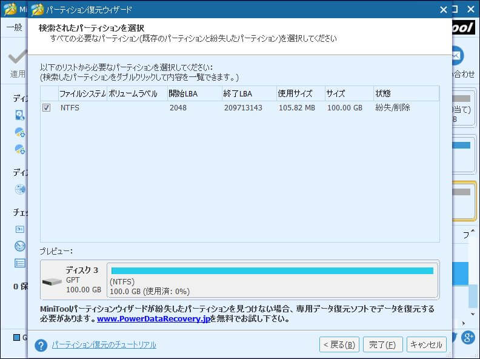Image resolution: width=480 pixels, height=359 pixels.
Task: Open the www.PowerDataRecovery.jp link
Action: click(153, 318)
